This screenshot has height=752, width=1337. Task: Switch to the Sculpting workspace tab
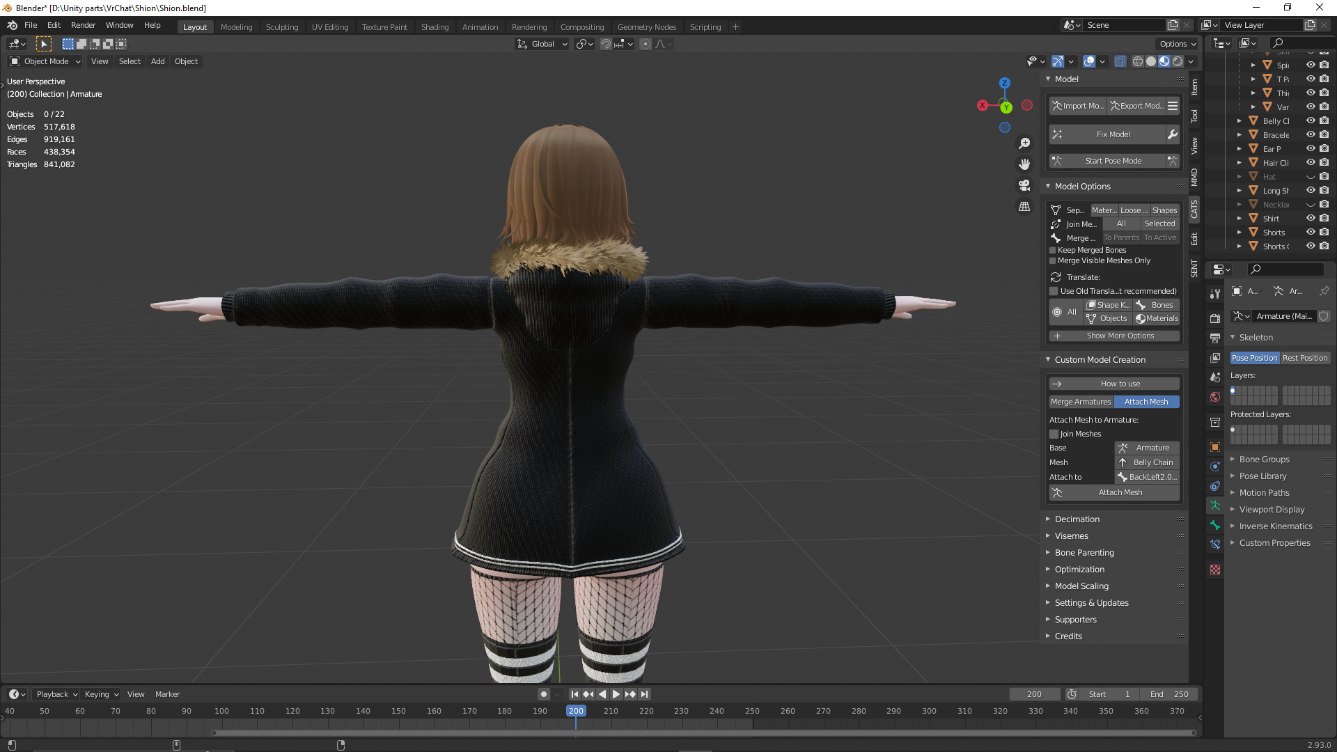(x=282, y=27)
